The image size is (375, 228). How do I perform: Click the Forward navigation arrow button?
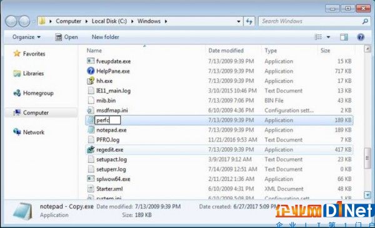pos(24,21)
